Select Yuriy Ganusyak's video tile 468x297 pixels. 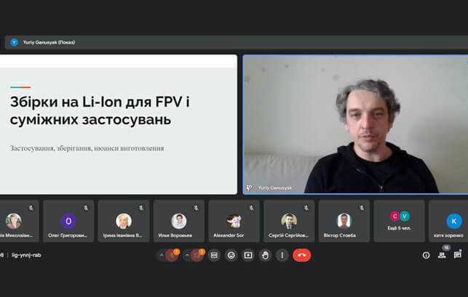[355, 124]
